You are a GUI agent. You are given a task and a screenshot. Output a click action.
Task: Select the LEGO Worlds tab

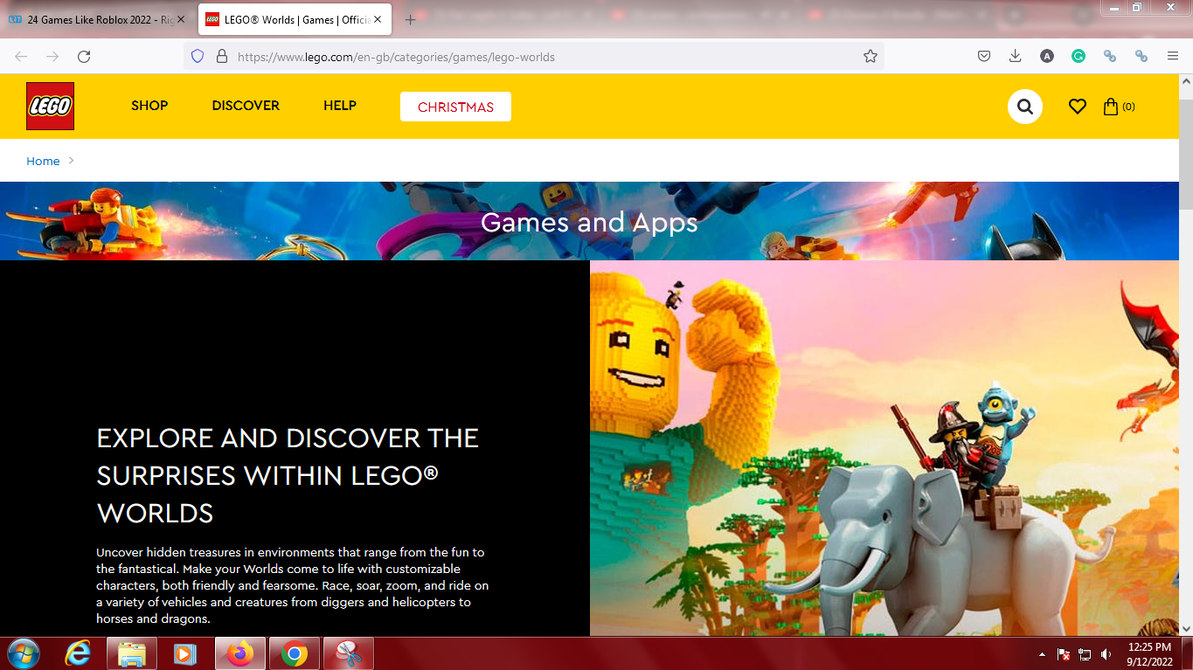tap(293, 19)
